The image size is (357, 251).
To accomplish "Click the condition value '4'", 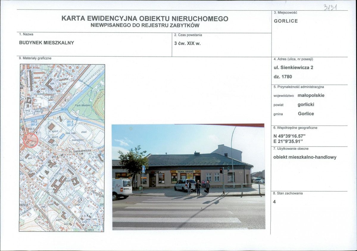I will [274, 202].
